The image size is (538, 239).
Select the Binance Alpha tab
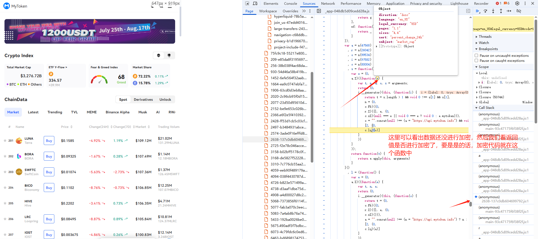point(117,112)
